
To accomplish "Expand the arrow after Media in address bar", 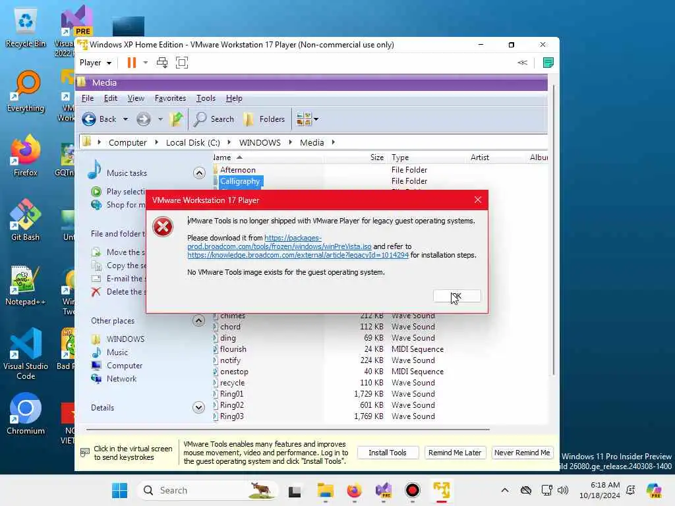I will tap(333, 142).
